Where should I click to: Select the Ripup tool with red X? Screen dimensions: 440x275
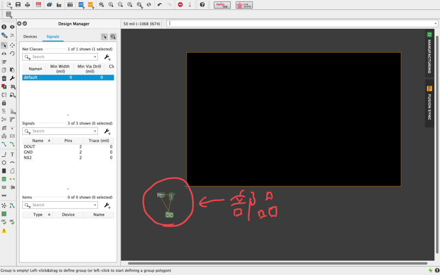12,144
